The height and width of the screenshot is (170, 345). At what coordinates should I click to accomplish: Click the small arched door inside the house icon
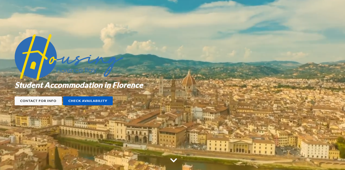tap(33, 66)
